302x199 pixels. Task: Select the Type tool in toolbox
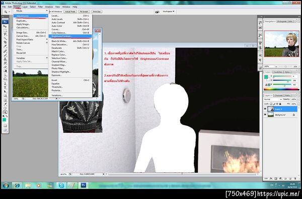pyautogui.click(x=5, y=88)
